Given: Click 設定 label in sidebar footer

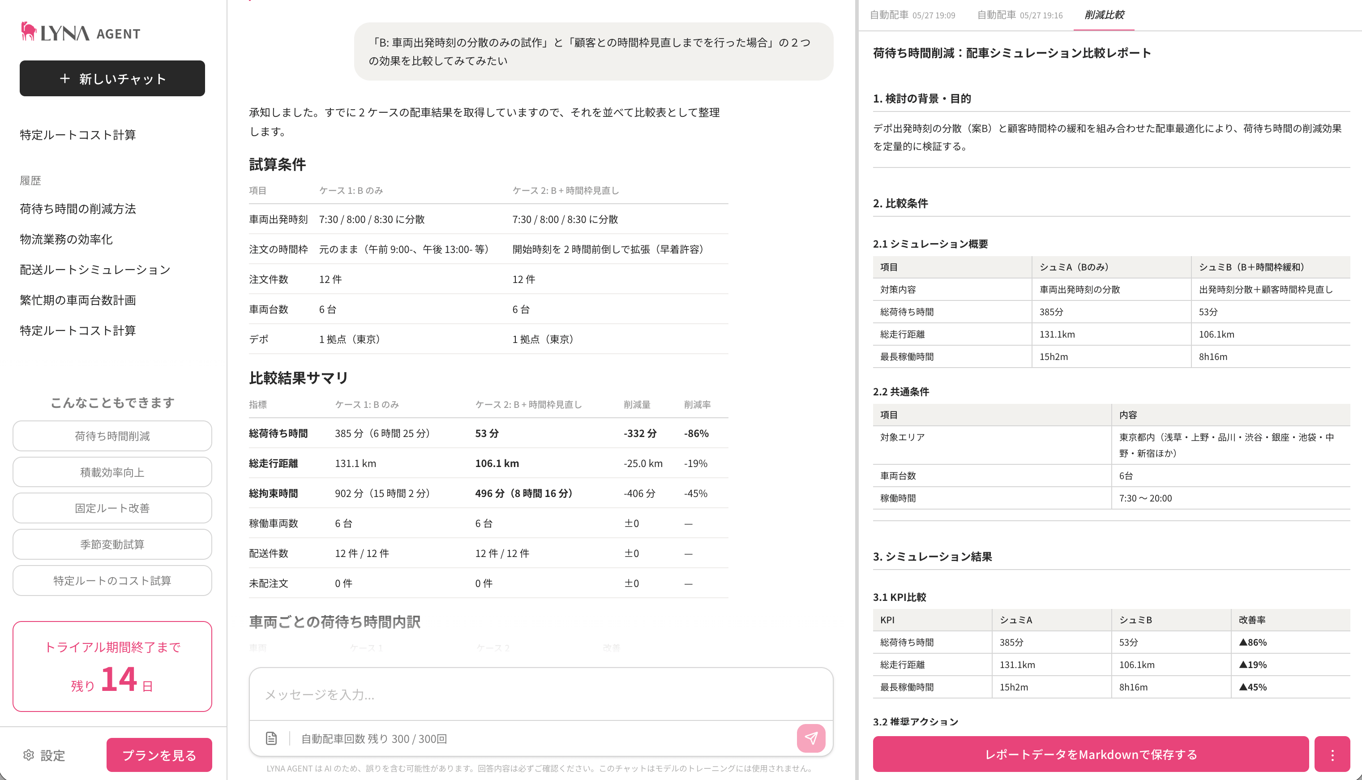Looking at the screenshot, I should [x=52, y=755].
